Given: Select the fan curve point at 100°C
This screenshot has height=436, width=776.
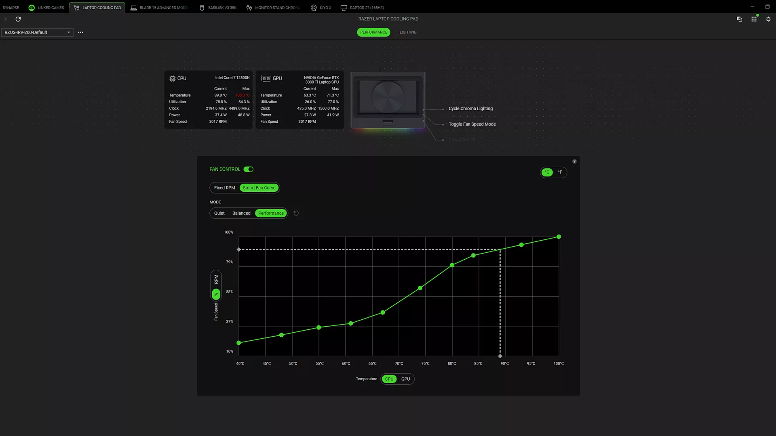Looking at the screenshot, I should pyautogui.click(x=559, y=237).
